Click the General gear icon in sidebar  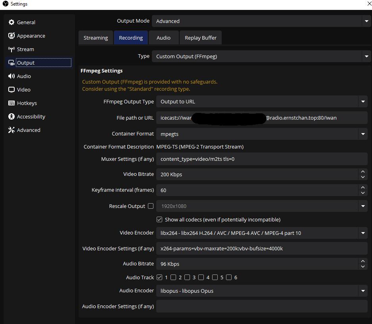[x=12, y=22]
